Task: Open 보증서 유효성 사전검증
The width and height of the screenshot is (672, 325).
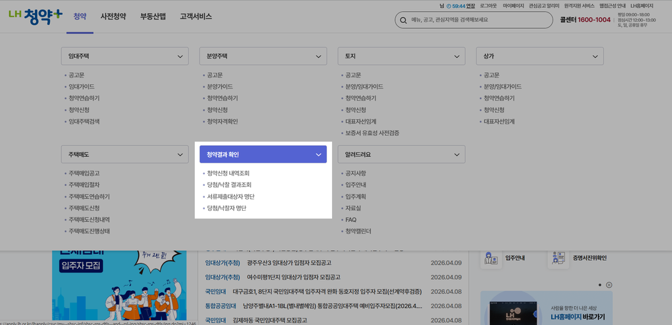Action: 373,133
